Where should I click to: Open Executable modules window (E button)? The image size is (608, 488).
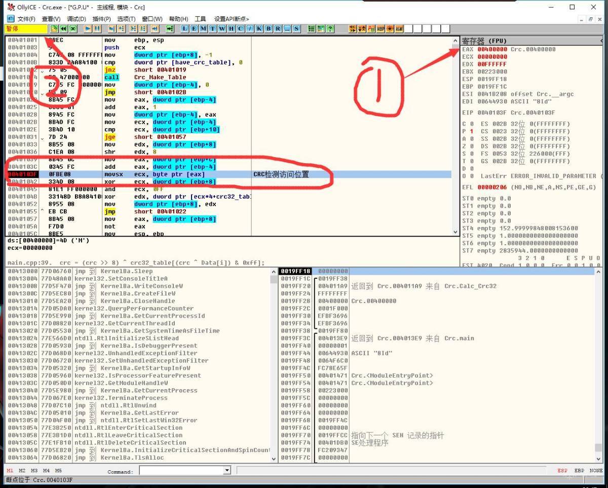[x=194, y=28]
